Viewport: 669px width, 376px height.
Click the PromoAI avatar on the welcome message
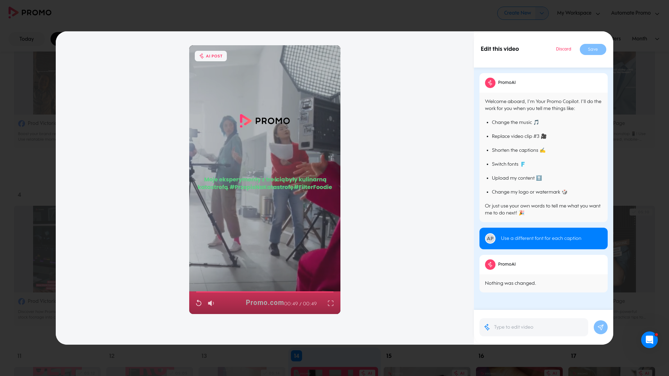pyautogui.click(x=490, y=83)
